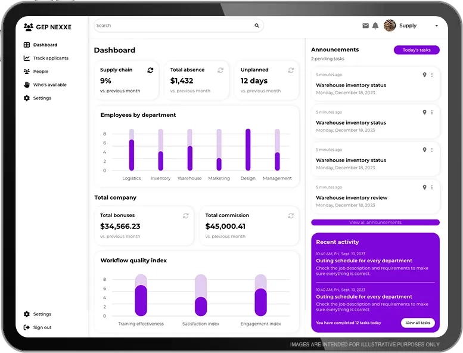Click the Design bar in department chart
The height and width of the screenshot is (353, 463).
pyautogui.click(x=248, y=150)
